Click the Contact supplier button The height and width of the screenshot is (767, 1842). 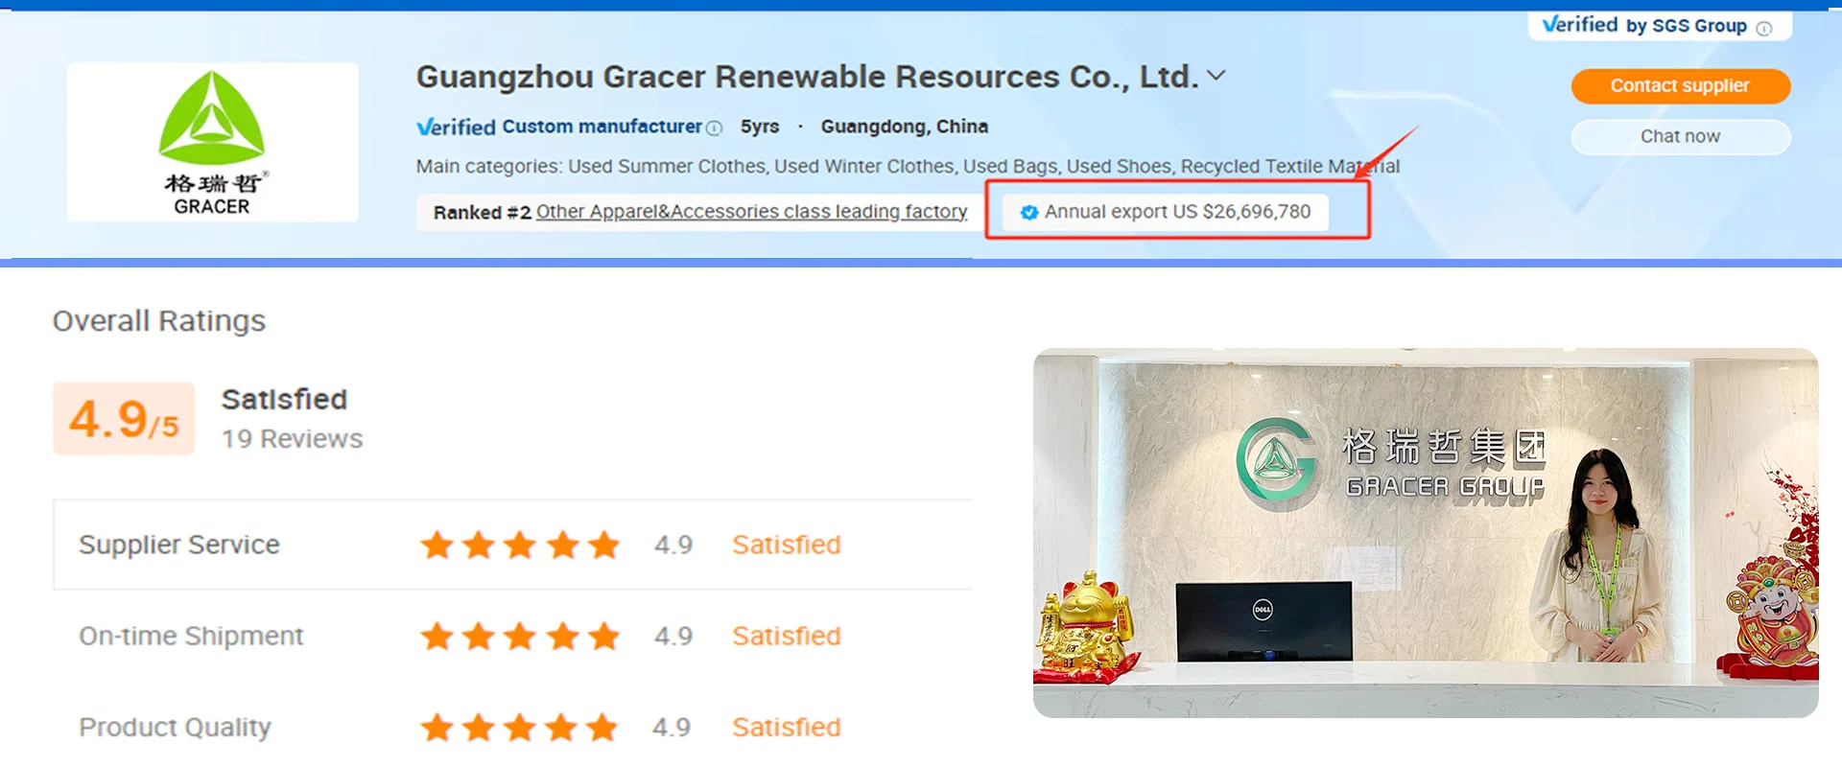point(1680,85)
